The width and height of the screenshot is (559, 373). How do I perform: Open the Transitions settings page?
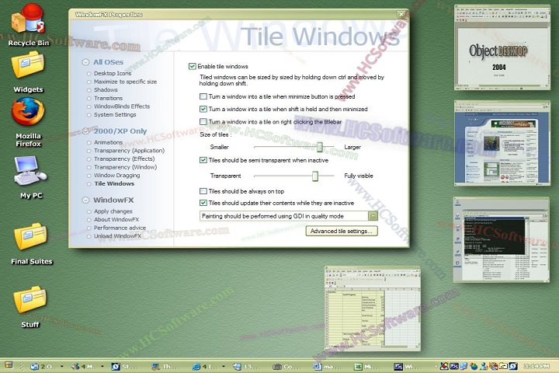tap(108, 98)
